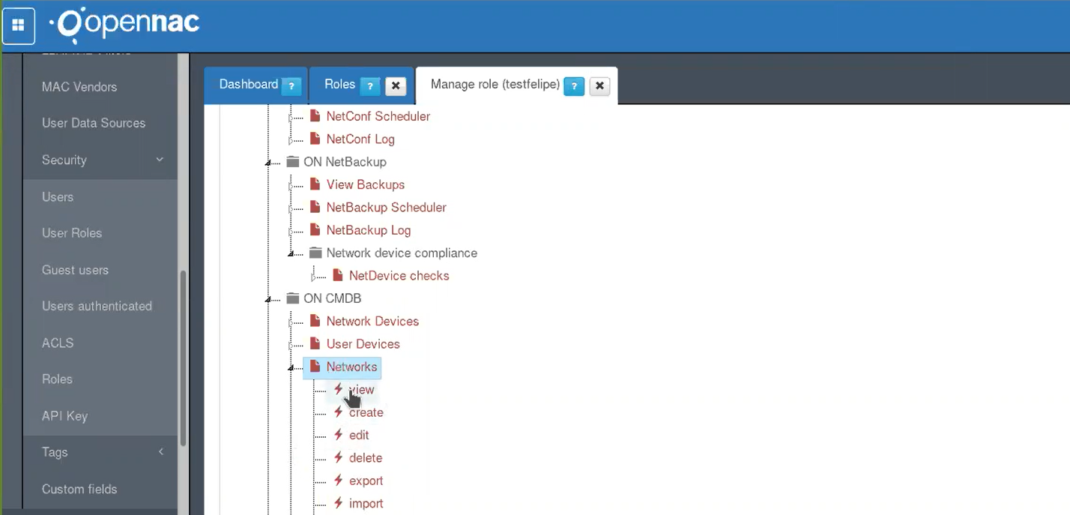The image size is (1070, 515).
Task: Click the lightning icon next to export
Action: tap(339, 481)
